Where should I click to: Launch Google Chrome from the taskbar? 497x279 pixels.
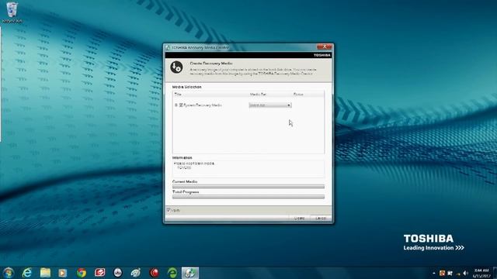(82, 273)
